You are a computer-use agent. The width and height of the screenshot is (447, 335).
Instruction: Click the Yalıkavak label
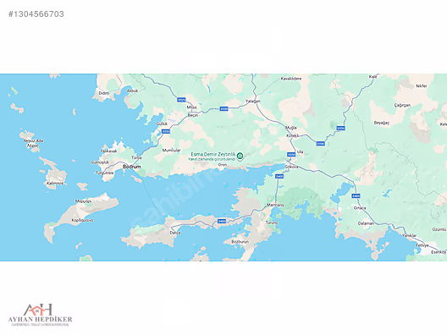(x=108, y=151)
